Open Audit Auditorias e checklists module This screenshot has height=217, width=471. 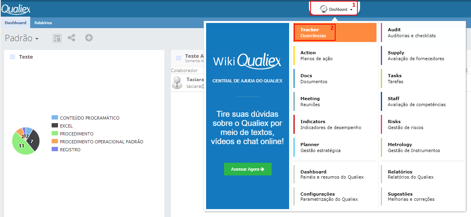point(422,32)
